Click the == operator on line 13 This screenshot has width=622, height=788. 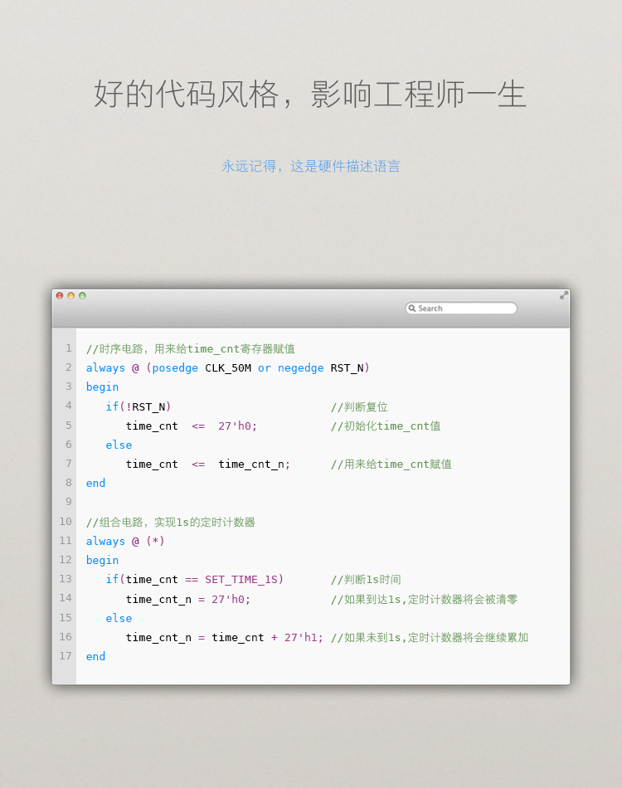click(192, 580)
